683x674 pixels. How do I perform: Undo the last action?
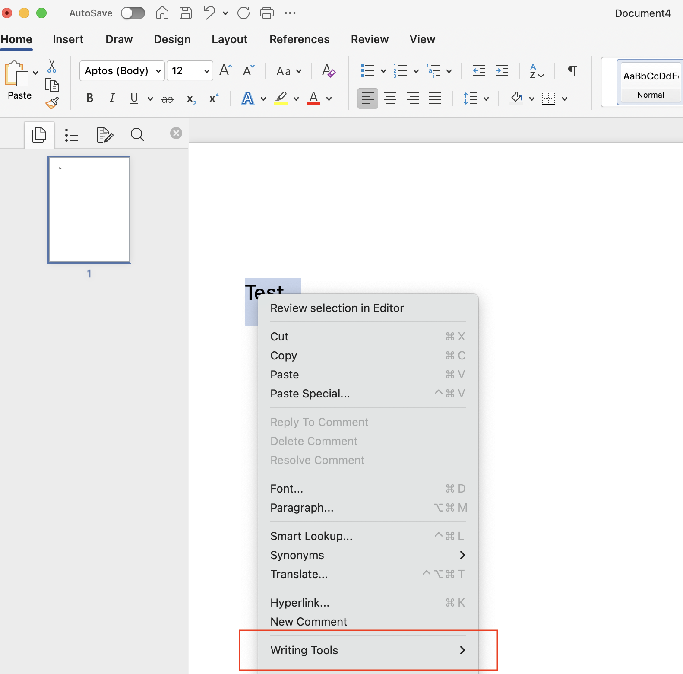(209, 13)
